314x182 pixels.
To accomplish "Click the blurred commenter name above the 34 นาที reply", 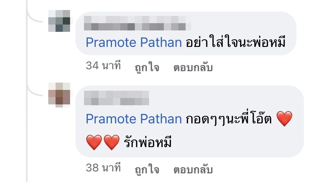I will point(137,23).
